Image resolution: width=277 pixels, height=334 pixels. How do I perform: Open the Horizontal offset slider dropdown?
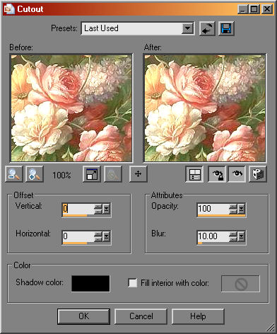click(x=107, y=236)
